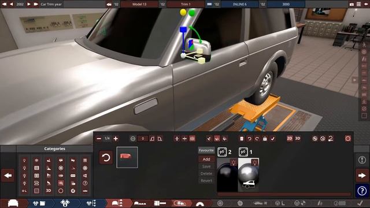370x208 pixels.
Task: Select the 3000 engine variant field
Action: coord(286,4)
